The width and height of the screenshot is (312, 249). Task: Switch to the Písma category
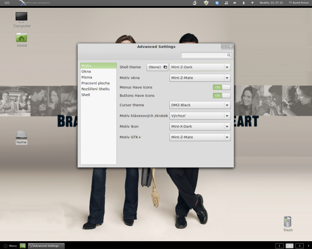tap(98, 77)
